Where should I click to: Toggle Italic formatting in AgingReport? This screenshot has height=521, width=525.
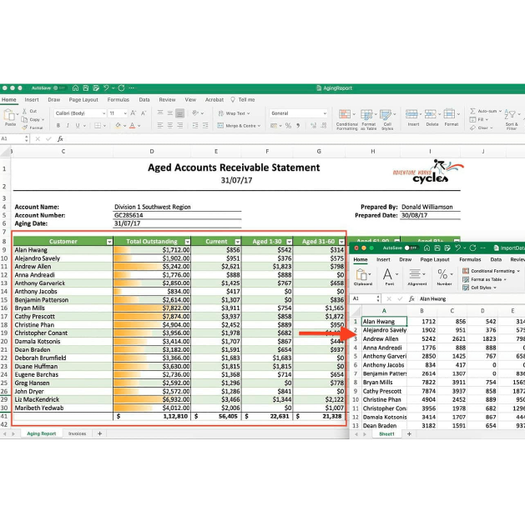pos(68,125)
